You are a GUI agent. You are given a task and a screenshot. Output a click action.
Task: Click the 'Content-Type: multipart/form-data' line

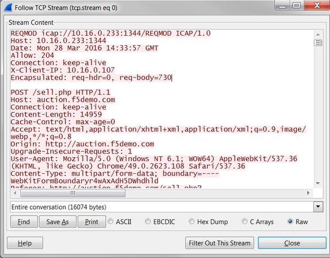(x=115, y=173)
